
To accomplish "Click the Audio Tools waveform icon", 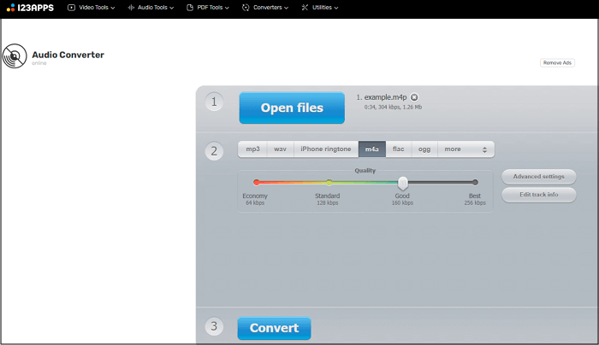I will point(130,8).
